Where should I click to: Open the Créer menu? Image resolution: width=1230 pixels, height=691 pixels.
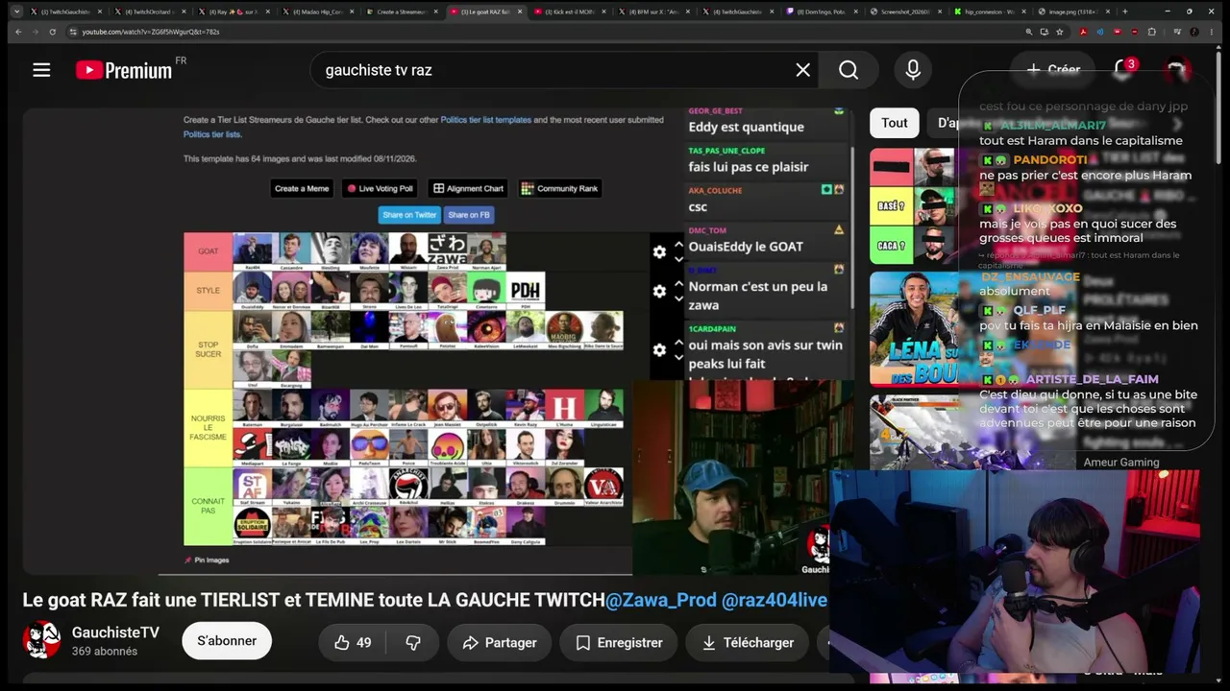(x=1053, y=69)
